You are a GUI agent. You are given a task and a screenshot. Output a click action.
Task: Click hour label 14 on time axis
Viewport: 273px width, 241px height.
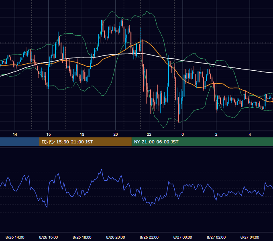(15, 135)
